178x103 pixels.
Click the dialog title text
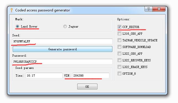click(x=43, y=10)
